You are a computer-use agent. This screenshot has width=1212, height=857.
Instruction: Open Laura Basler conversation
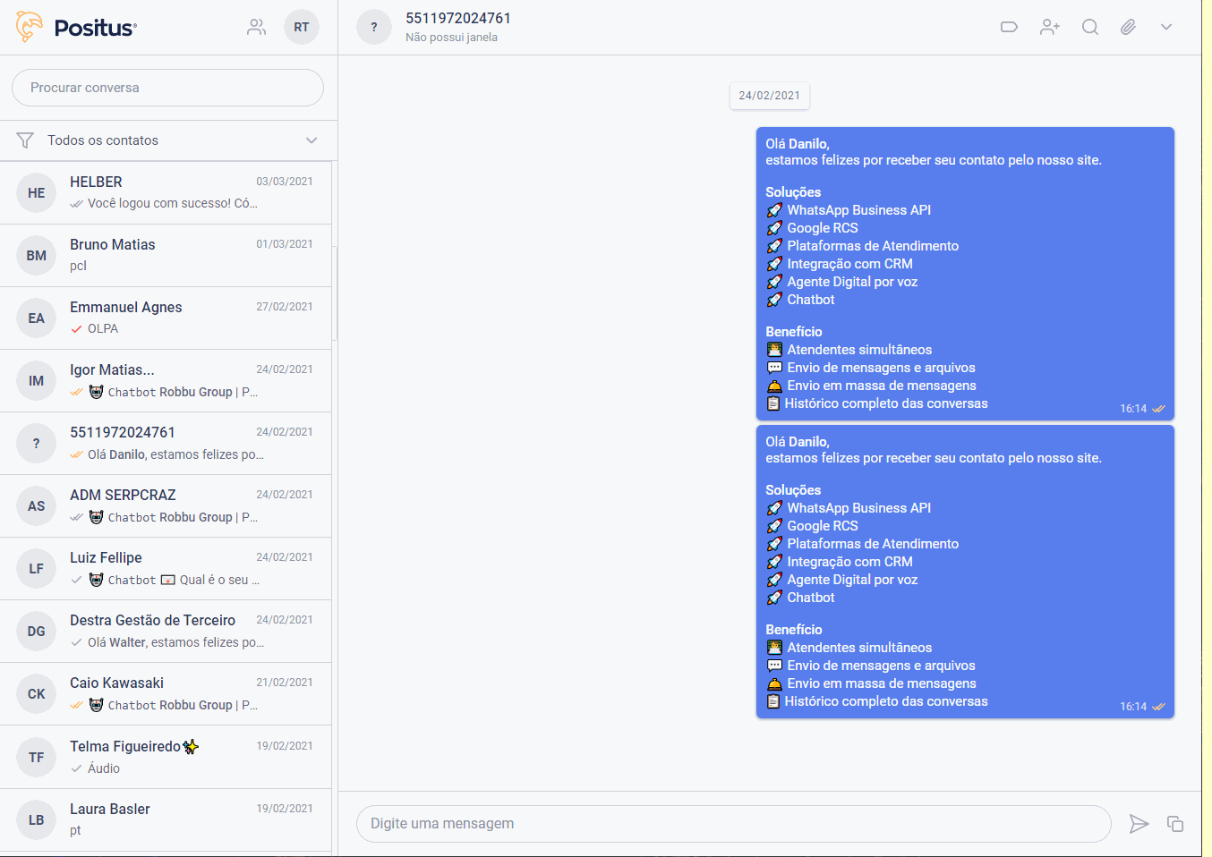point(166,819)
